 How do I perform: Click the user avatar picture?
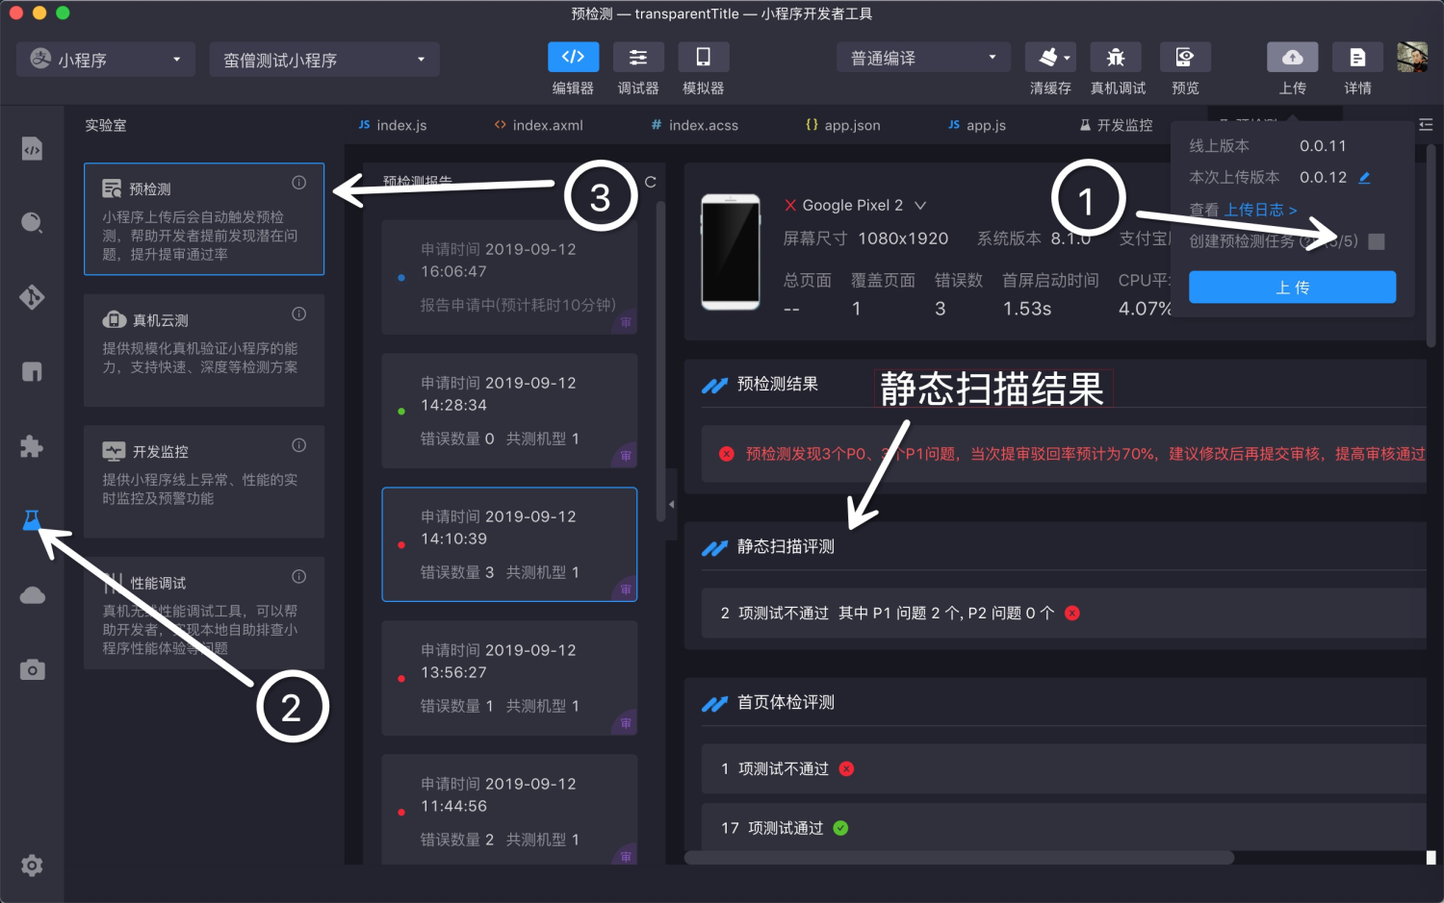coord(1412,57)
